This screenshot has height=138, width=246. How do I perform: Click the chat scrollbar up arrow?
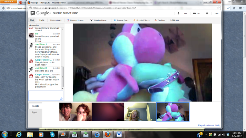[62, 29]
